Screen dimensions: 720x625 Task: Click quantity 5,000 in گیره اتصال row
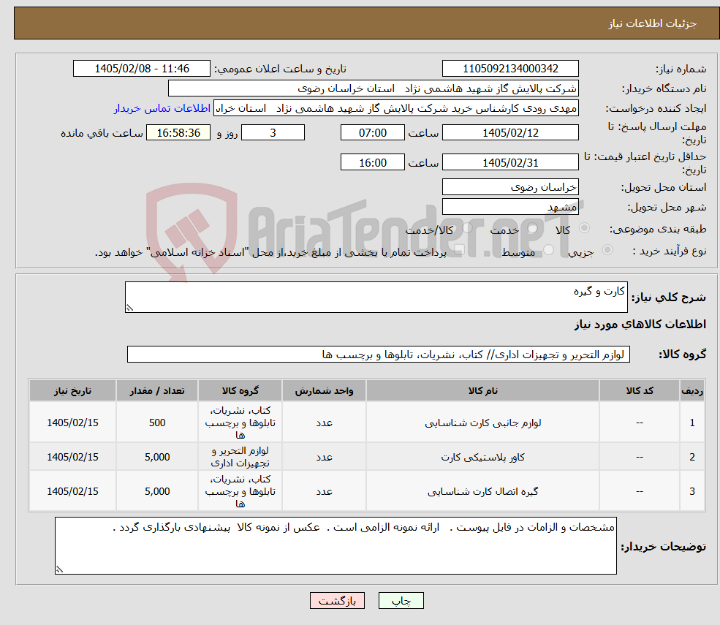click(157, 491)
